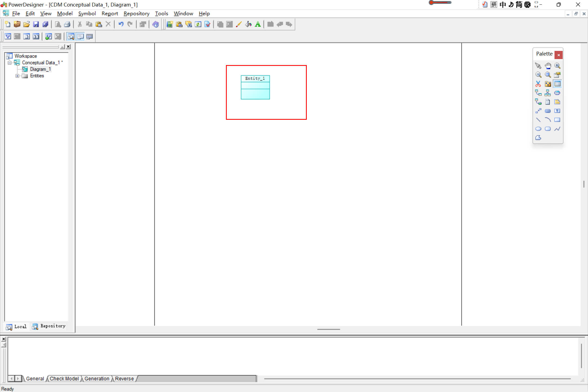Collapse the Conceptual Data_1 tree node

pos(10,63)
